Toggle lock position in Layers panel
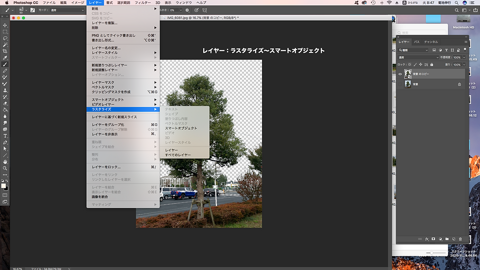Image resolution: width=480 pixels, height=270 pixels. (x=421, y=65)
